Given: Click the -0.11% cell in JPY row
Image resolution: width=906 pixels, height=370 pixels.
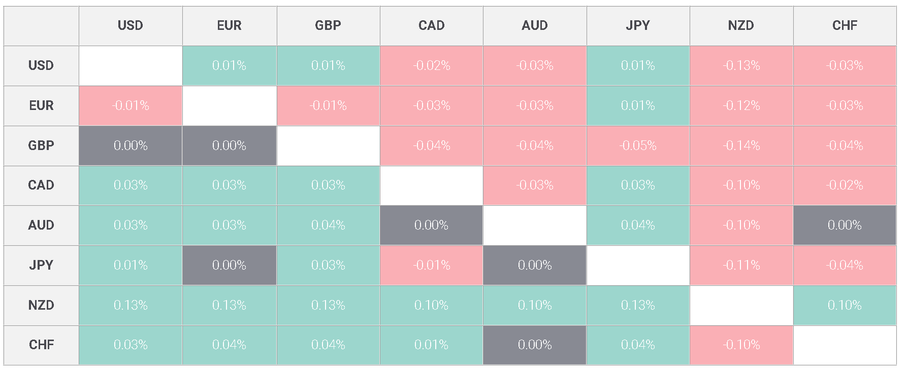Looking at the screenshot, I should (741, 265).
